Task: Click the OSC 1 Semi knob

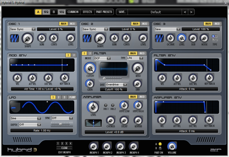Action: [x=42, y=38]
